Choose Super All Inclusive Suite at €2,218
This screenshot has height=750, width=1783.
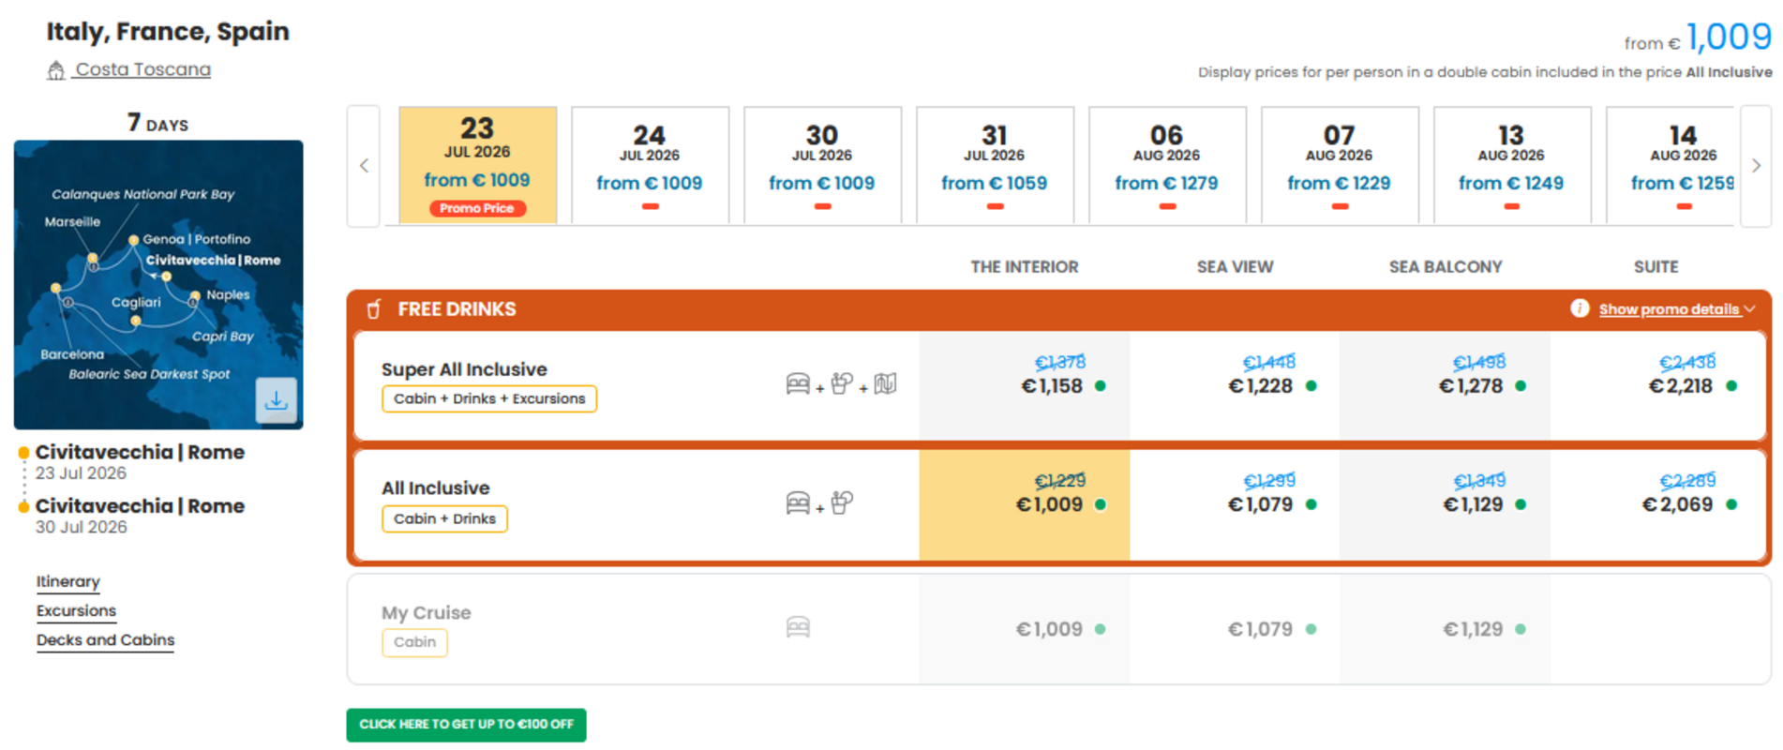pos(1656,384)
